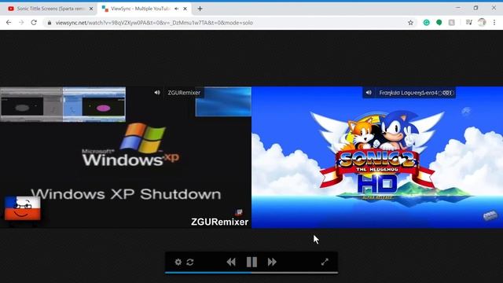The height and width of the screenshot is (283, 503).
Task: Mute audio on the ViewSync tab
Action: pos(176,9)
